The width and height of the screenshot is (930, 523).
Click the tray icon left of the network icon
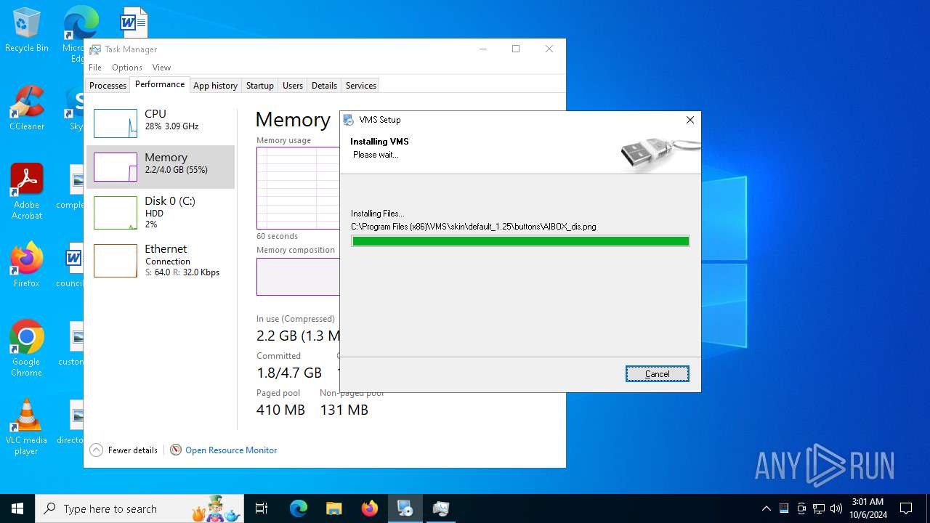click(x=801, y=508)
